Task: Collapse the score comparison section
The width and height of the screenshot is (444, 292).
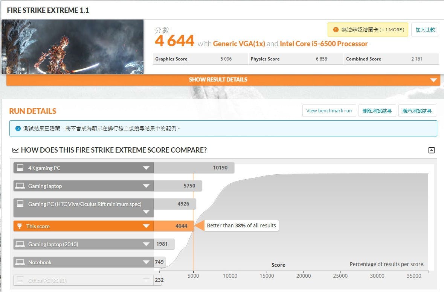Action: 431,150
